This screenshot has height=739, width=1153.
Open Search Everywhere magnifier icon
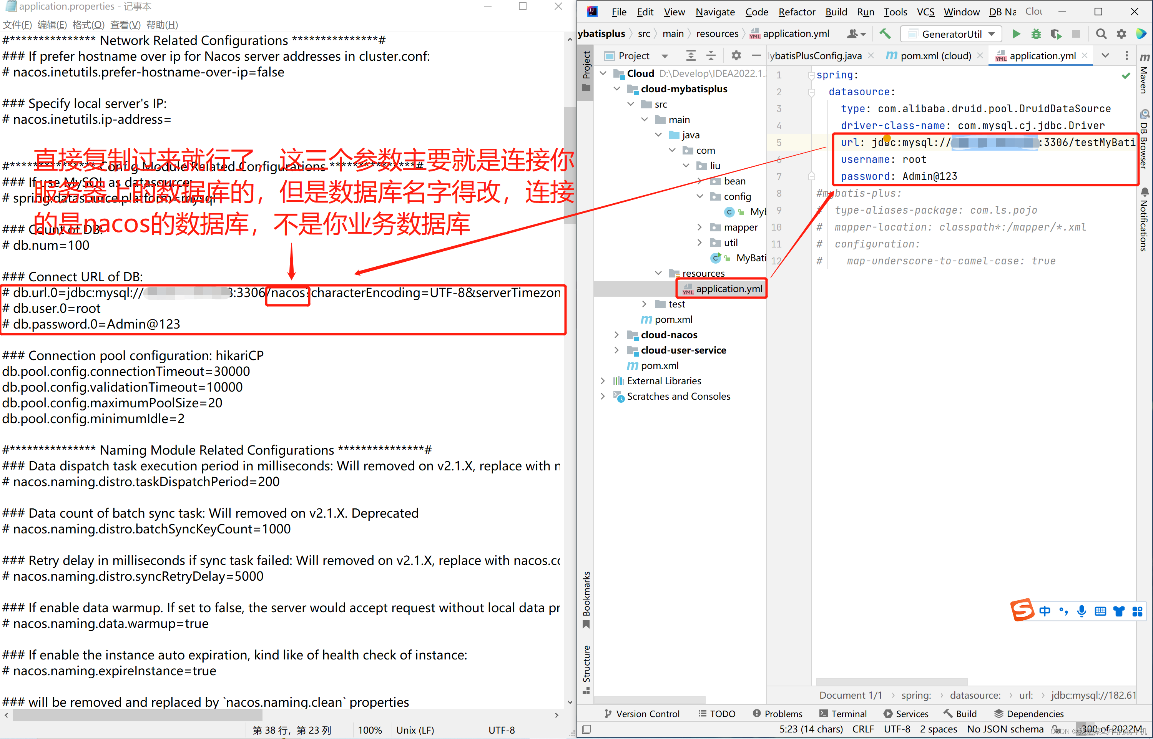pyautogui.click(x=1101, y=34)
